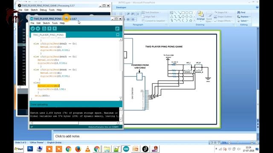
Task: Click the PowerPoint Help question icon
Action: 257,7
